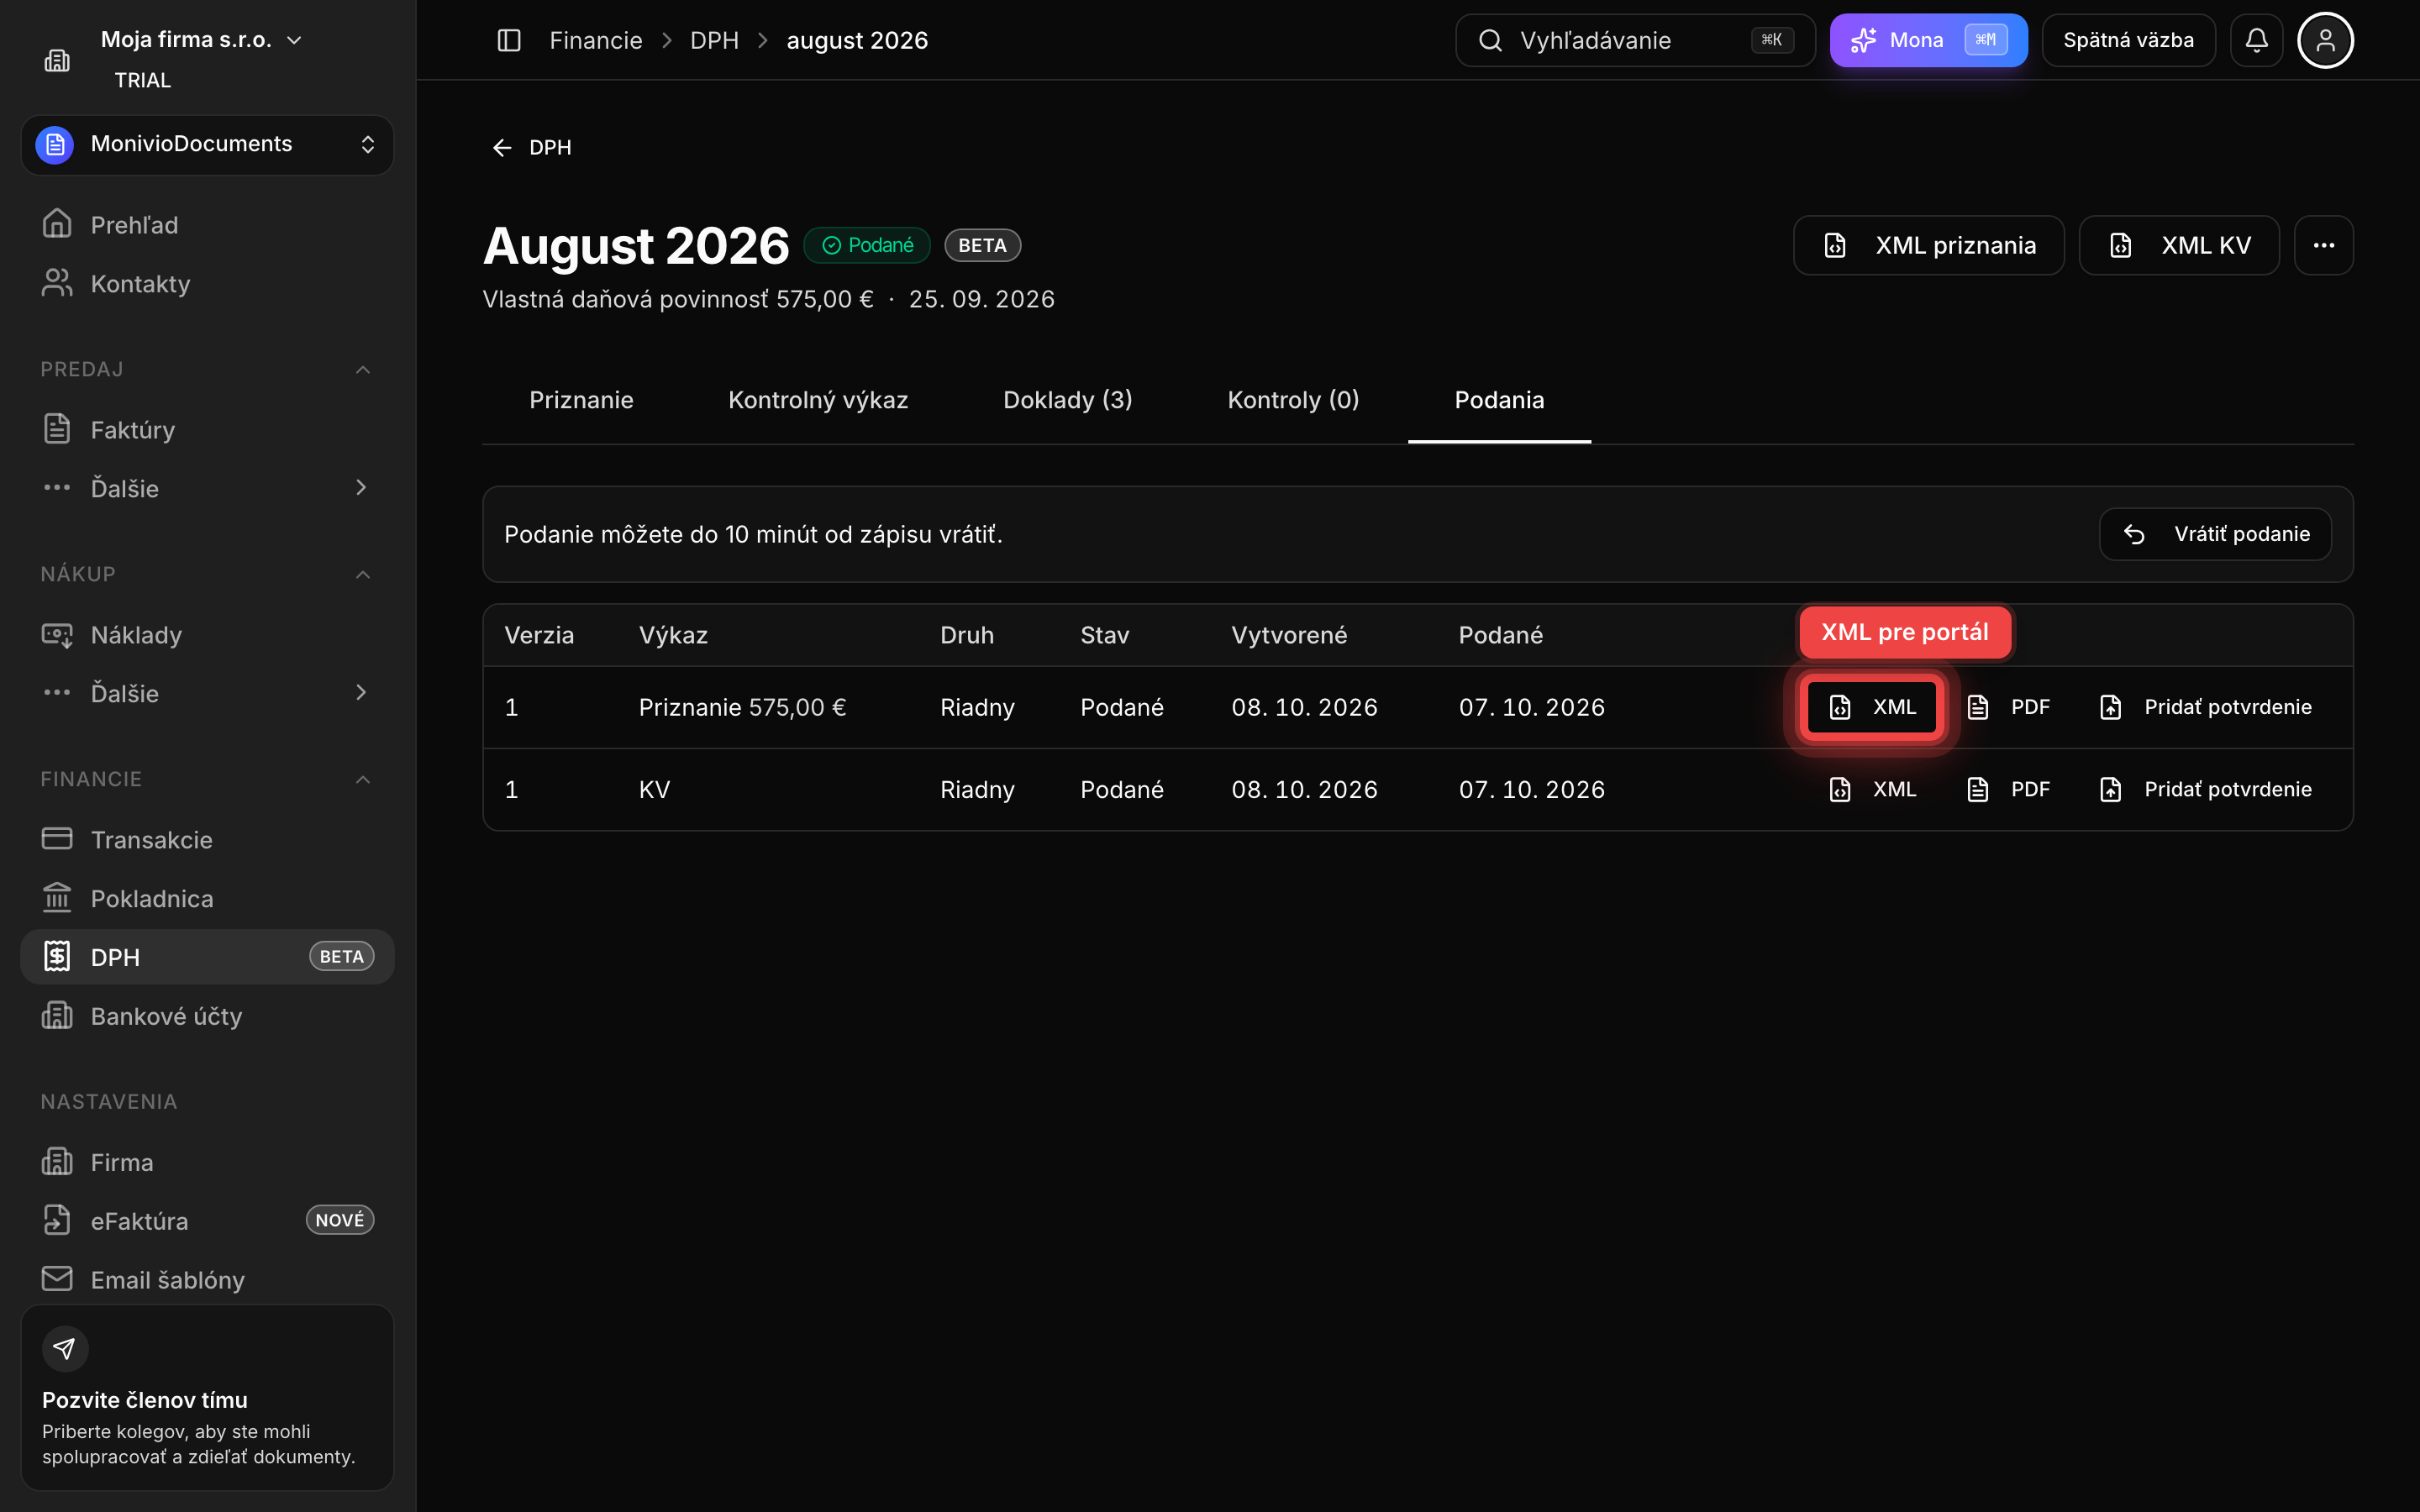Open invite team members send icon
This screenshot has width=2420, height=1512.
[x=65, y=1348]
